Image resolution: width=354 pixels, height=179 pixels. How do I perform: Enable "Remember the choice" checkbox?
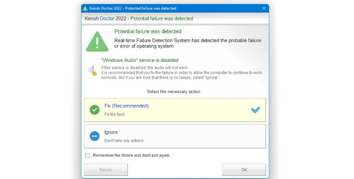87,156
